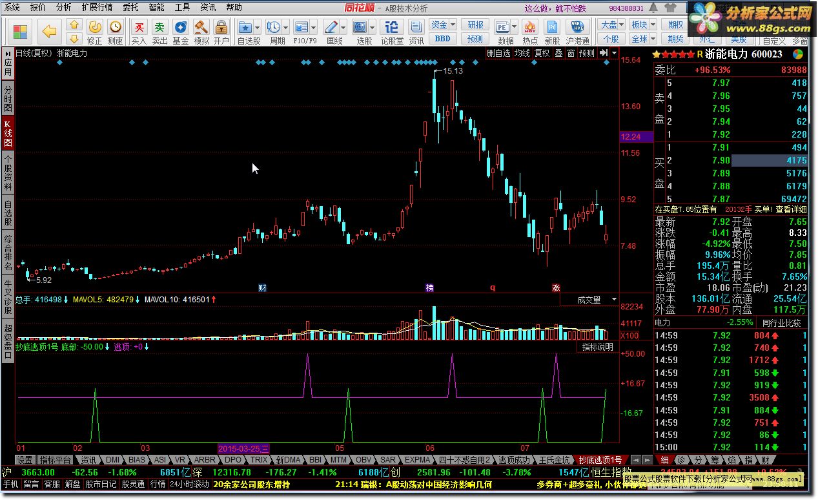Screen dimensions: 818x500
Task: Click the down arrow toolbar icon
Action: click(74, 38)
